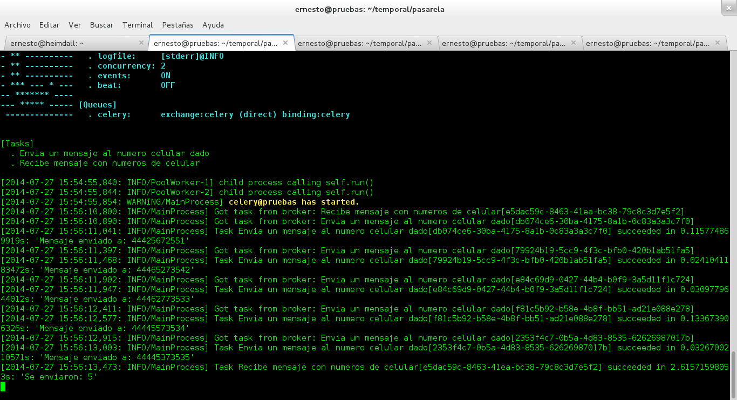Close the active second terminal tab

tap(285, 43)
